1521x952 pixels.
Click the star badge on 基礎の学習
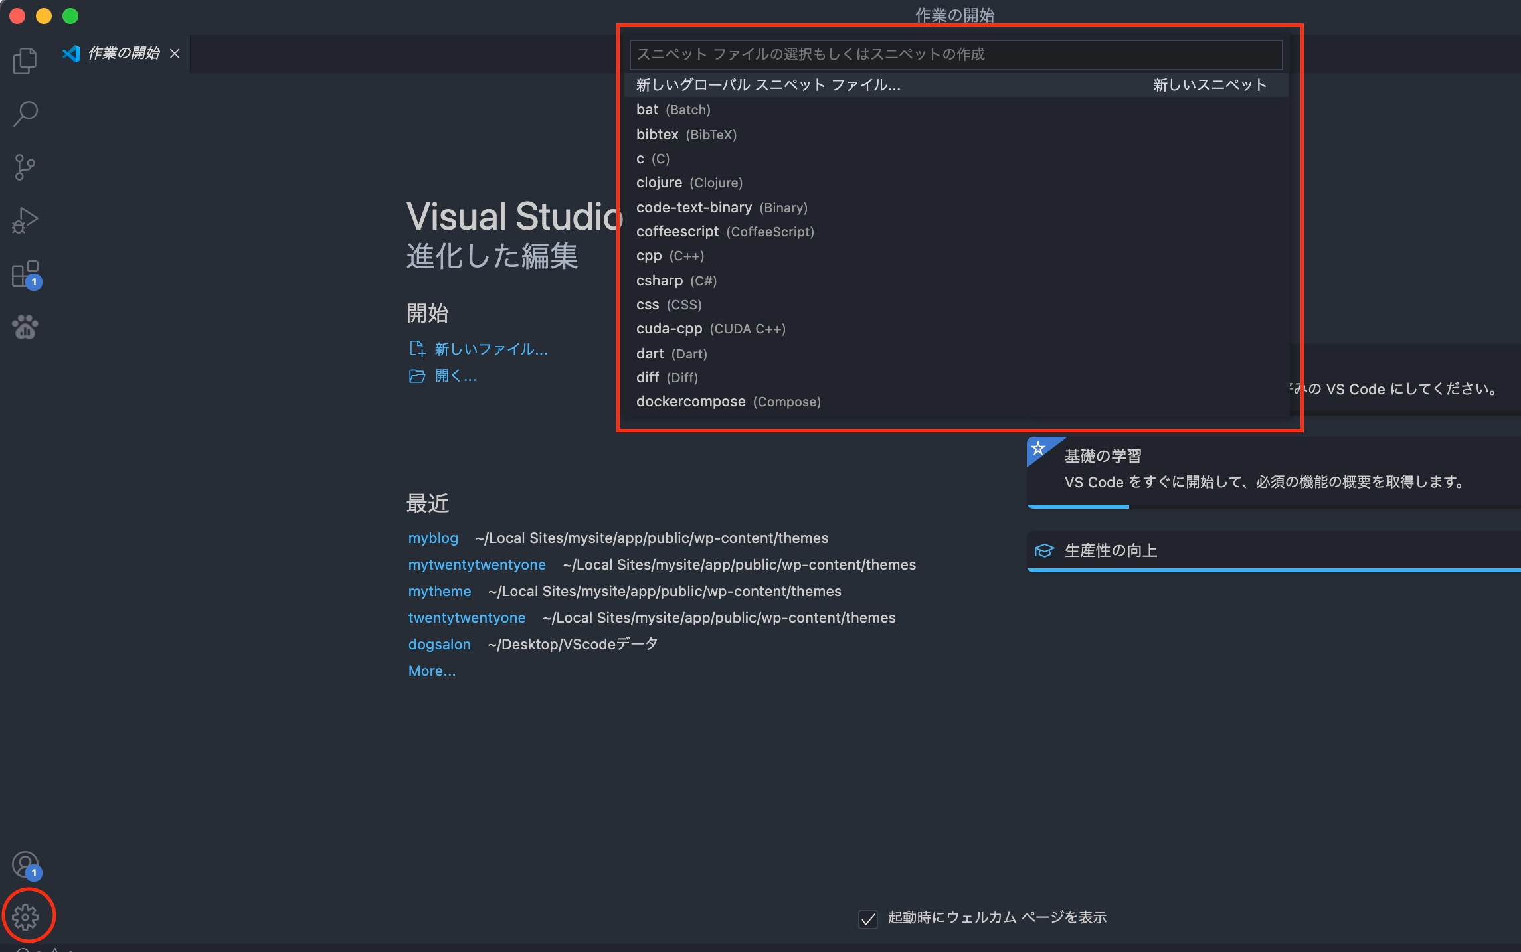pos(1038,448)
